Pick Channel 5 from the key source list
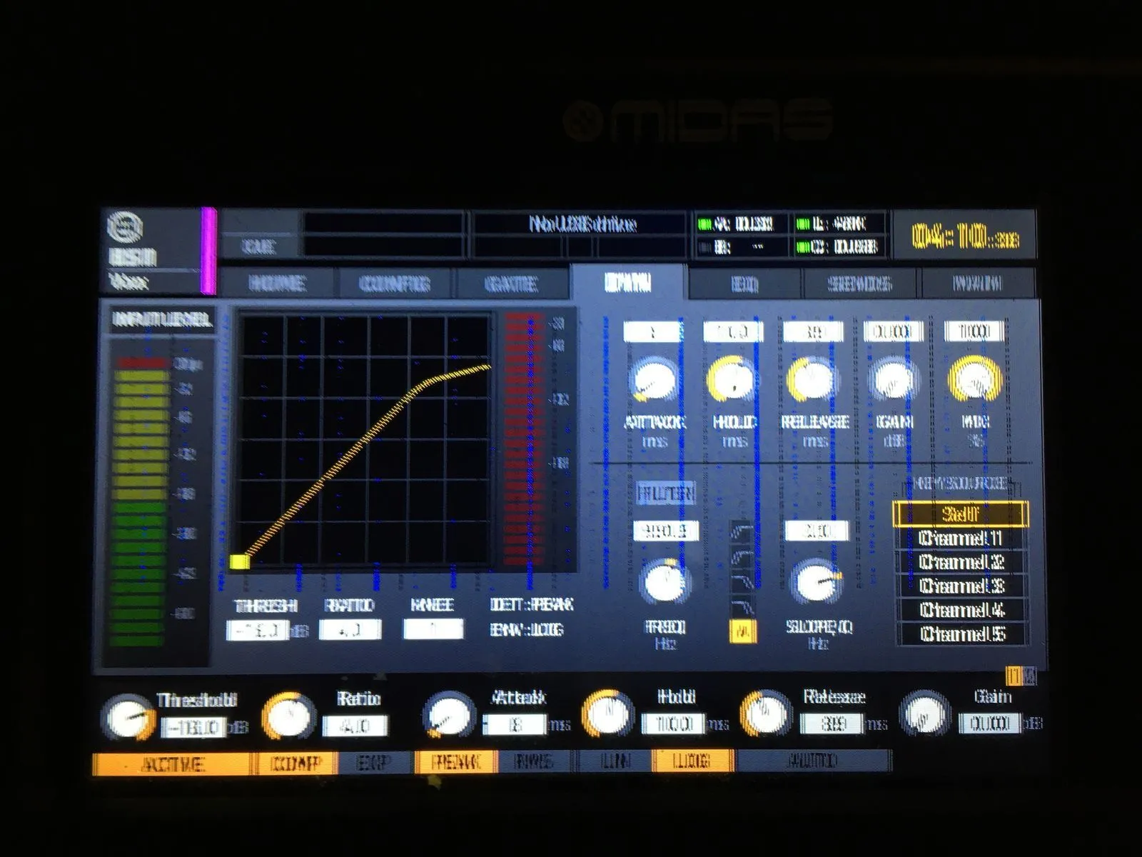The height and width of the screenshot is (857, 1142). pyautogui.click(x=961, y=633)
